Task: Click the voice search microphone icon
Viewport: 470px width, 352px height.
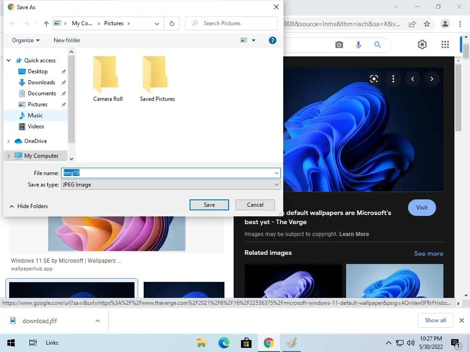Action: tap(358, 45)
